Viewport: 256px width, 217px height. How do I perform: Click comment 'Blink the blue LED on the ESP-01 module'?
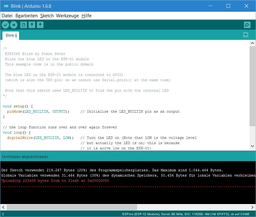(47, 59)
